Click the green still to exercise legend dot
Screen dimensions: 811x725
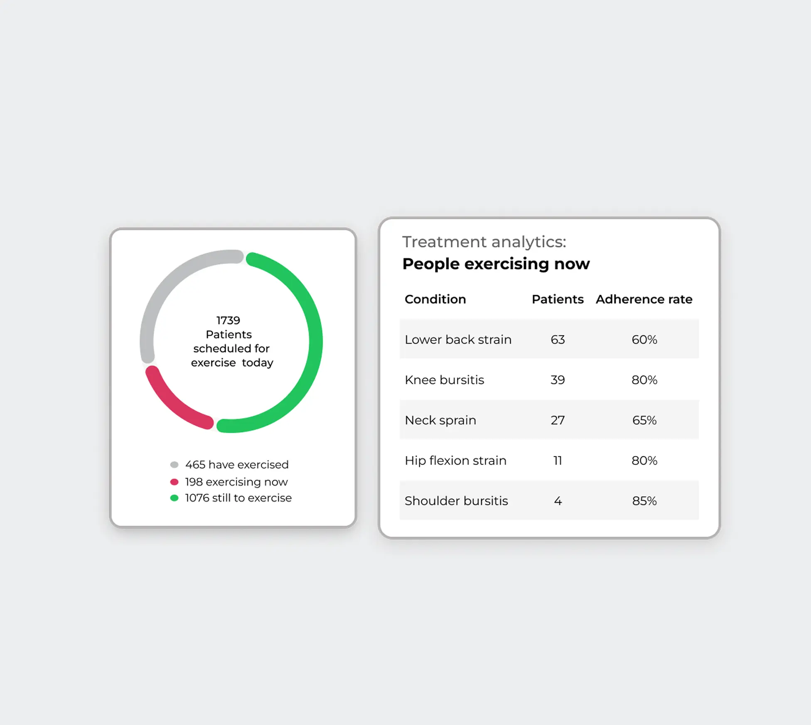[x=174, y=498]
